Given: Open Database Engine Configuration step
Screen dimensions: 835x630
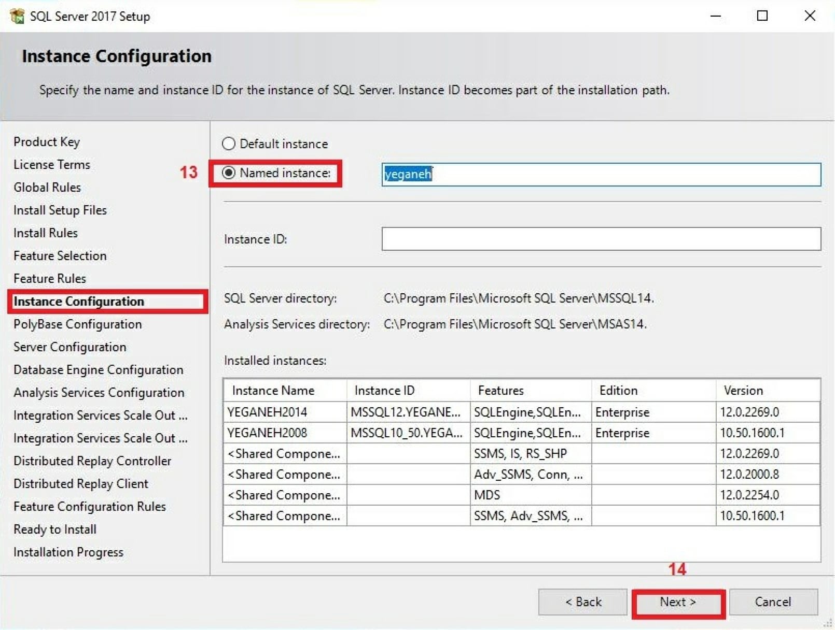Looking at the screenshot, I should tap(98, 369).
